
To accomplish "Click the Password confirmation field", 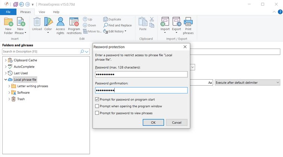I will click(x=141, y=90).
